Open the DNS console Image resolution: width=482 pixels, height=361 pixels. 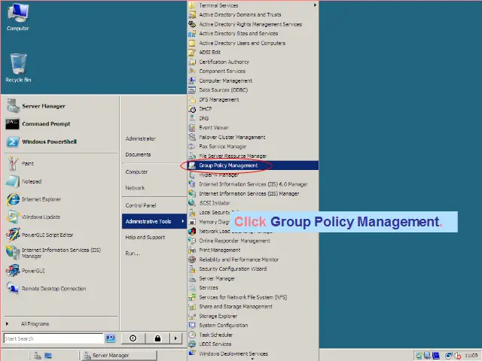click(x=253, y=118)
